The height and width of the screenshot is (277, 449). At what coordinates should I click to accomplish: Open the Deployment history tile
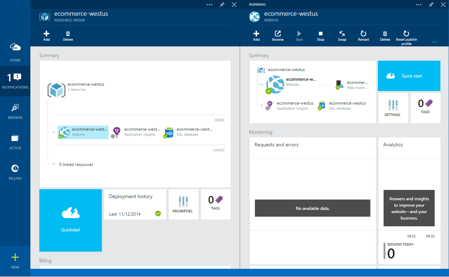tap(135, 205)
